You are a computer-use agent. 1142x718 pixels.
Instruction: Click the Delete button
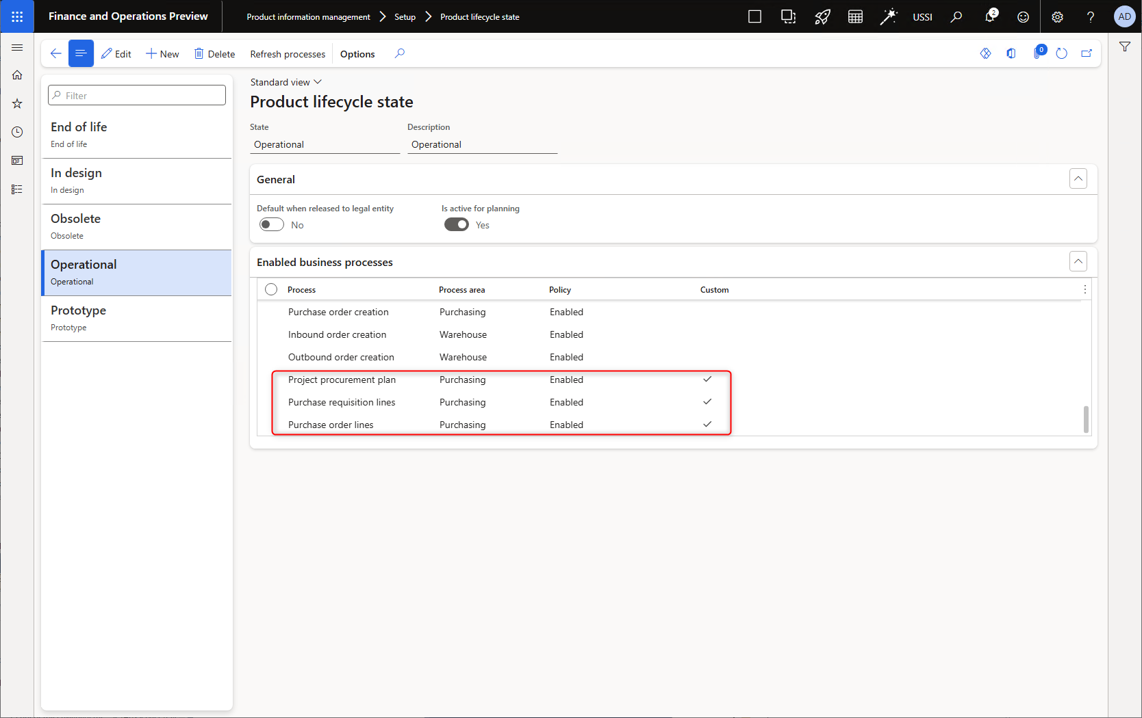pyautogui.click(x=214, y=54)
